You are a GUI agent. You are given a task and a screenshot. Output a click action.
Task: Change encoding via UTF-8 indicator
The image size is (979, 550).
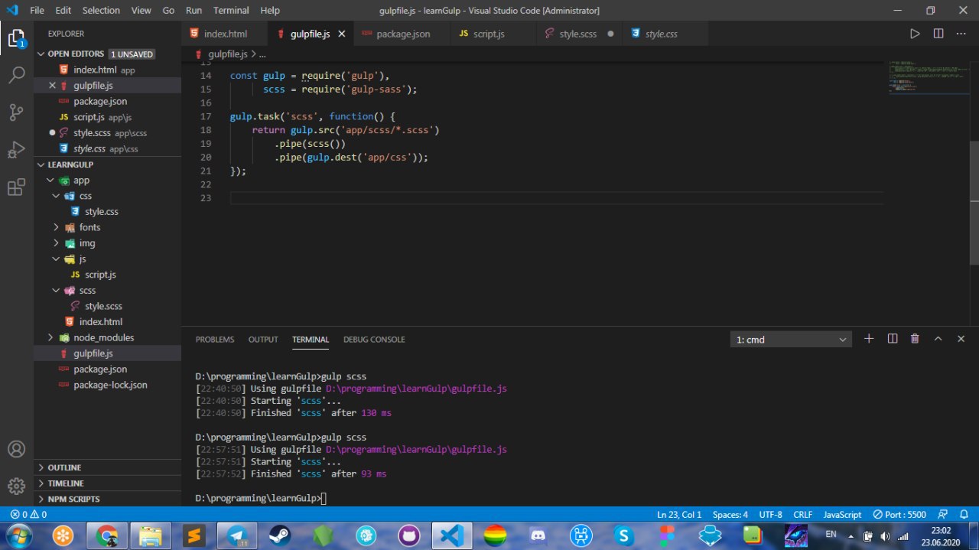[770, 515]
